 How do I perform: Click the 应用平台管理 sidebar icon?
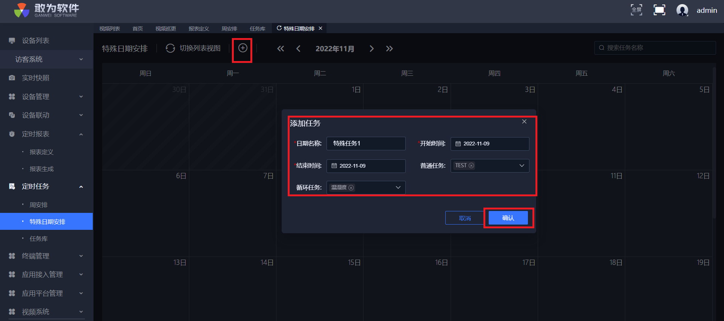[12, 293]
